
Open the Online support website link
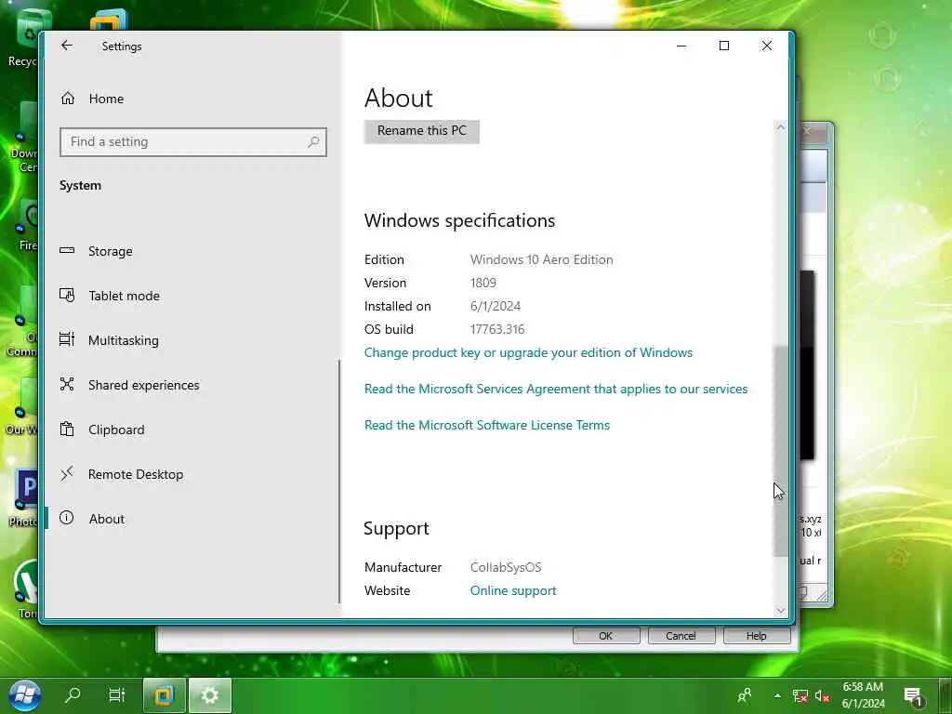[513, 590]
